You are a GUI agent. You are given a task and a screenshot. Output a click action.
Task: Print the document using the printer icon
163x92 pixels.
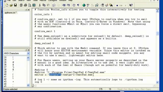[x=25, y=5]
